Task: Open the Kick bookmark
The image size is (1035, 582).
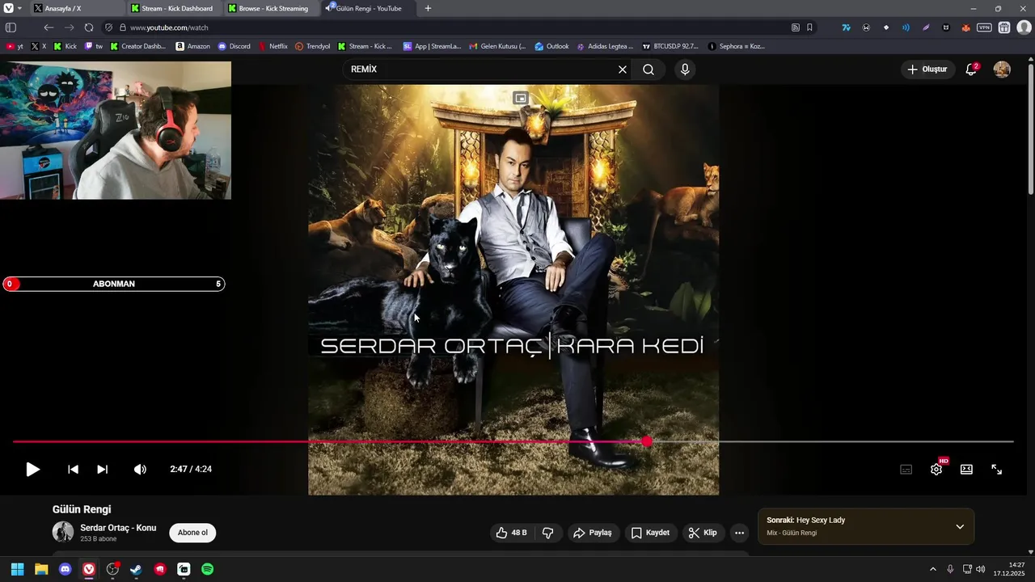Action: pyautogui.click(x=65, y=46)
